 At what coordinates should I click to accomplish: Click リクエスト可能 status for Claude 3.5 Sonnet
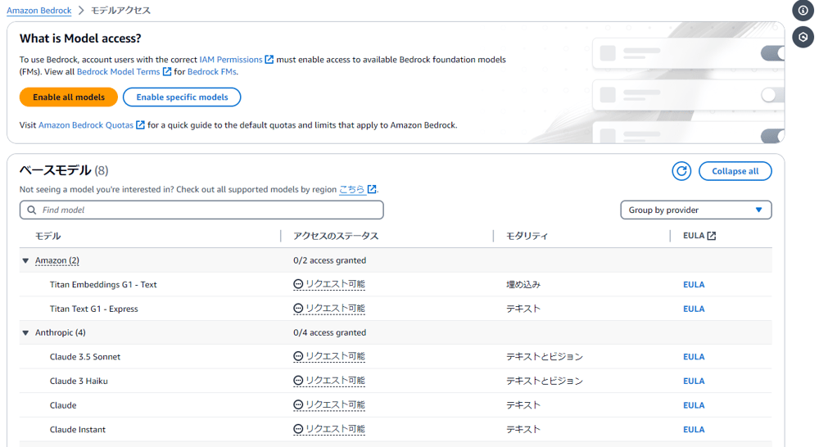pos(335,356)
